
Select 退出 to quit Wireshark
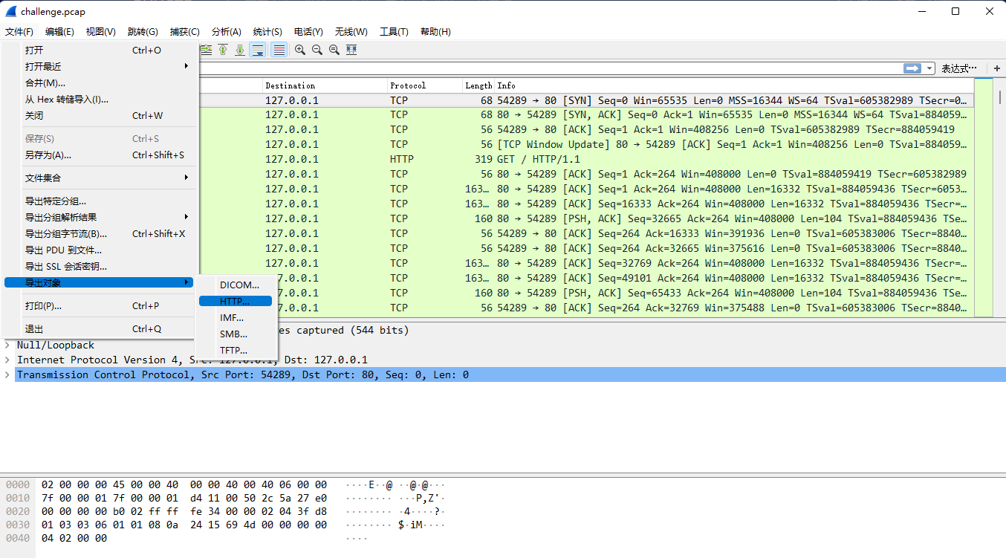99,328
